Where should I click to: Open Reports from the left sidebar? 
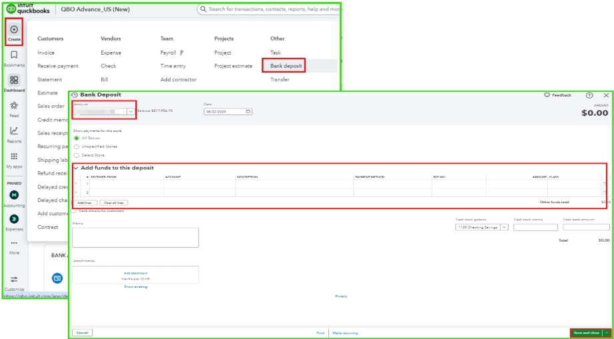coord(14,131)
